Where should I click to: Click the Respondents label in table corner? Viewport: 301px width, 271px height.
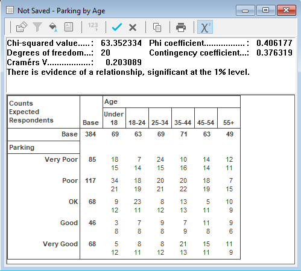tap(31, 120)
